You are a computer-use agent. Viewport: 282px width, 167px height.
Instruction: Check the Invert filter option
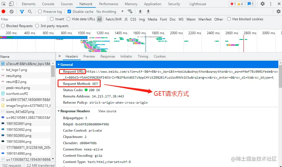point(52,19)
